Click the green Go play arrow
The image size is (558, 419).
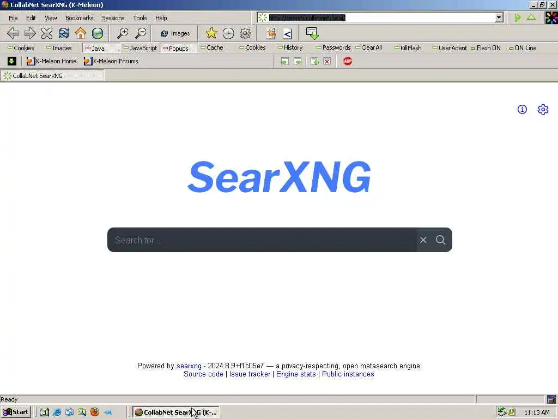click(x=518, y=17)
